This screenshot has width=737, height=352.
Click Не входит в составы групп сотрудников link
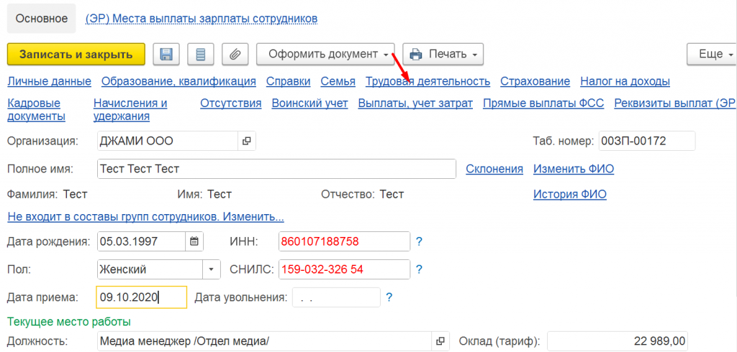tap(145, 217)
